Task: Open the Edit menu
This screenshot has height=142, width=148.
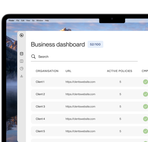Action: click(x=23, y=21)
